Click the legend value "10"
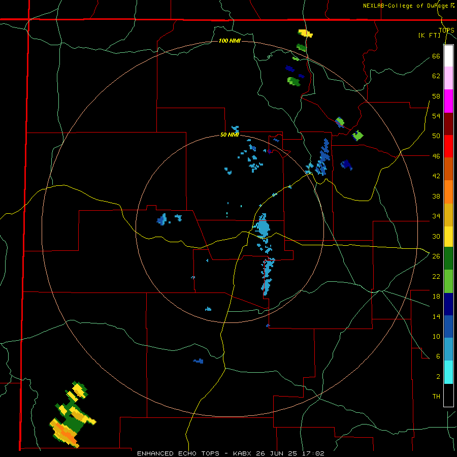Screen dimensions: 457x457 pos(436,336)
